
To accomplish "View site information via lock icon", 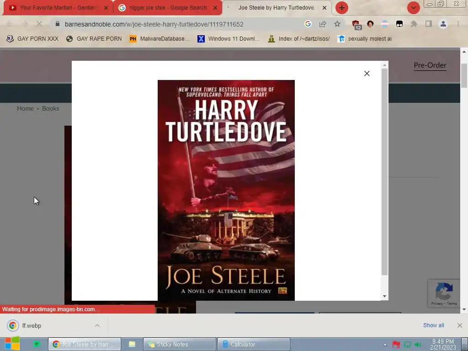I will (58, 24).
